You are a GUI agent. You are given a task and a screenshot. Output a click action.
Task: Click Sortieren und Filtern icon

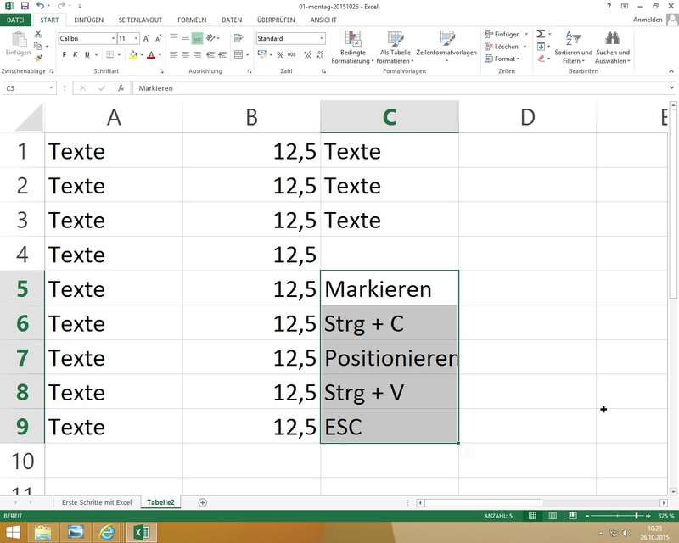coord(573,47)
